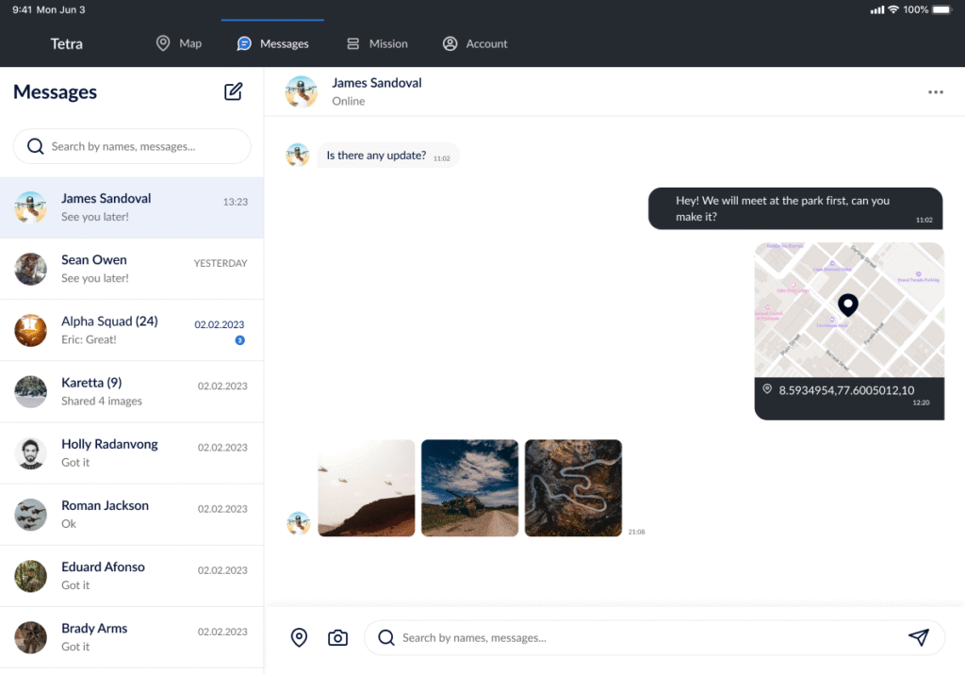Click the Tetra app logo text

[67, 43]
